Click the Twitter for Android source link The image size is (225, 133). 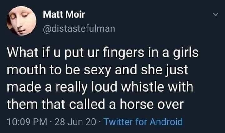(x=143, y=122)
